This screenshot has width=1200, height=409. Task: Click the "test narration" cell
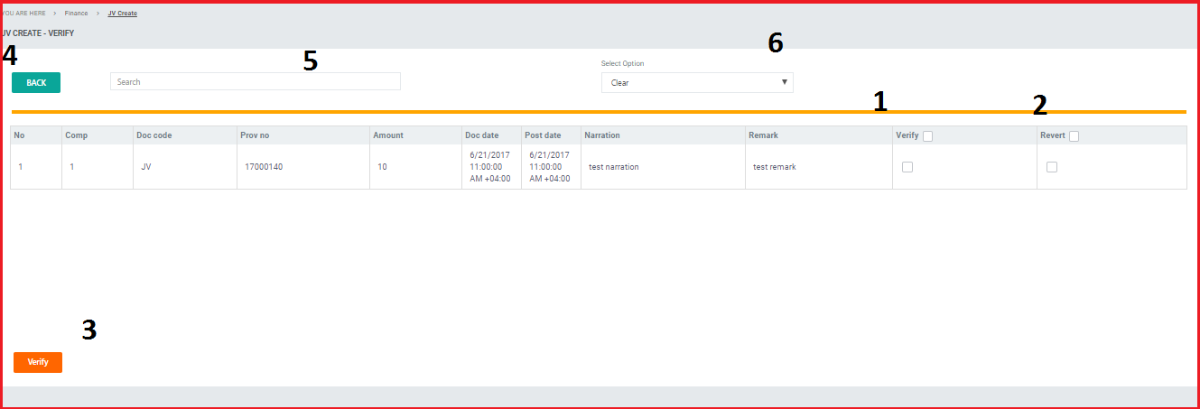coord(614,167)
